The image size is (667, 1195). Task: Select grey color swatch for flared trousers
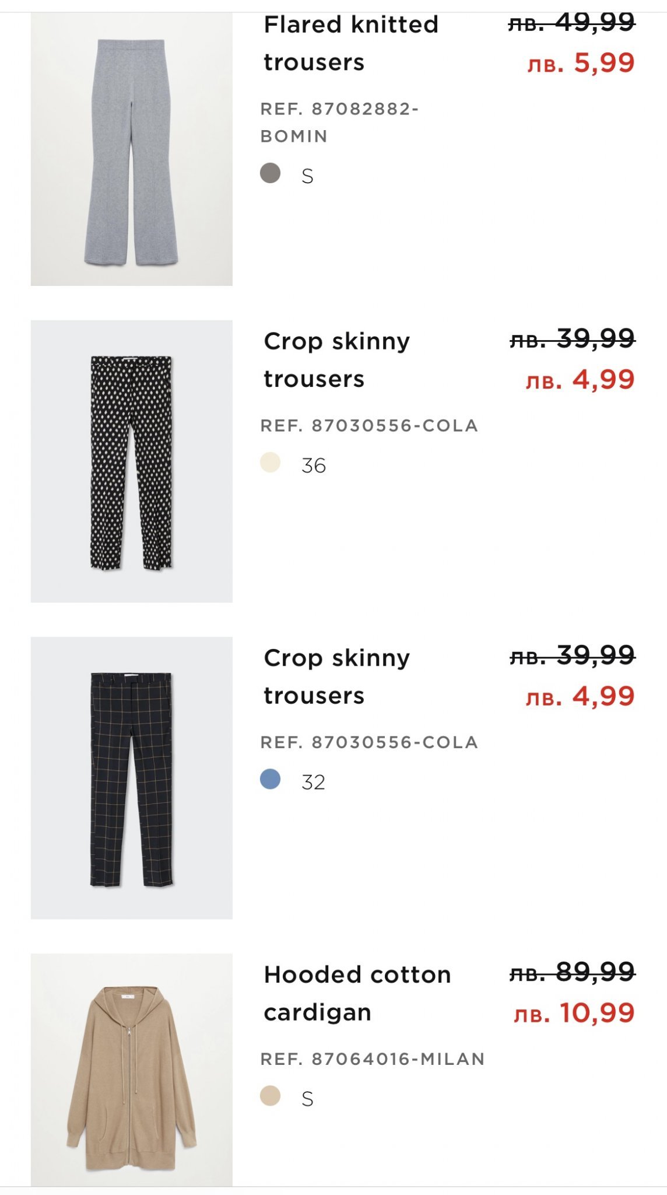(270, 173)
